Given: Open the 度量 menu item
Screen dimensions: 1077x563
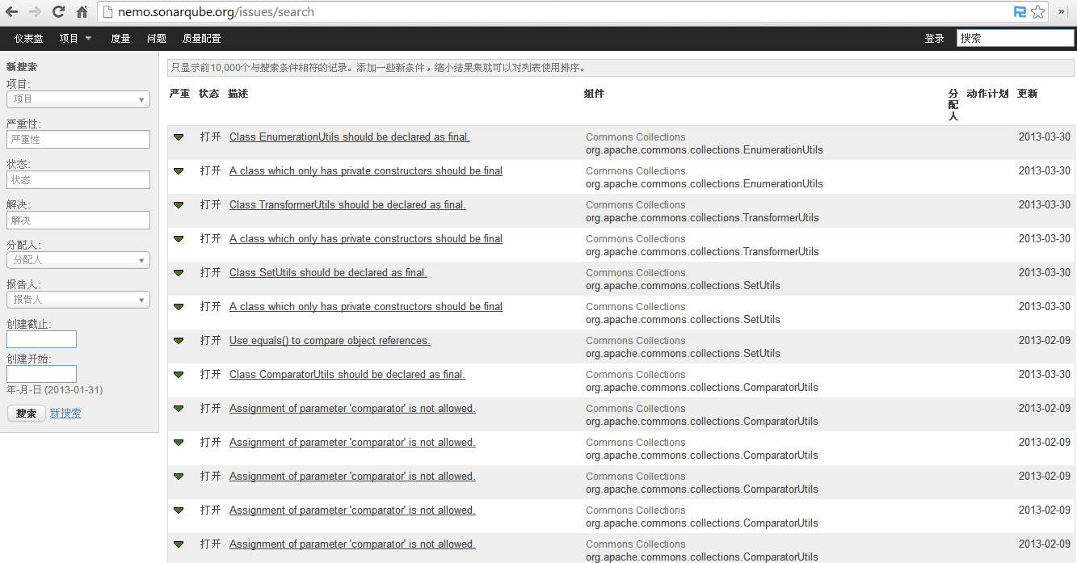Looking at the screenshot, I should coord(120,39).
